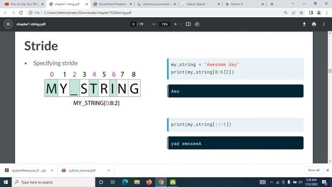This screenshot has height=187, width=332.
Task: Share this page icon
Action: point(294,12)
